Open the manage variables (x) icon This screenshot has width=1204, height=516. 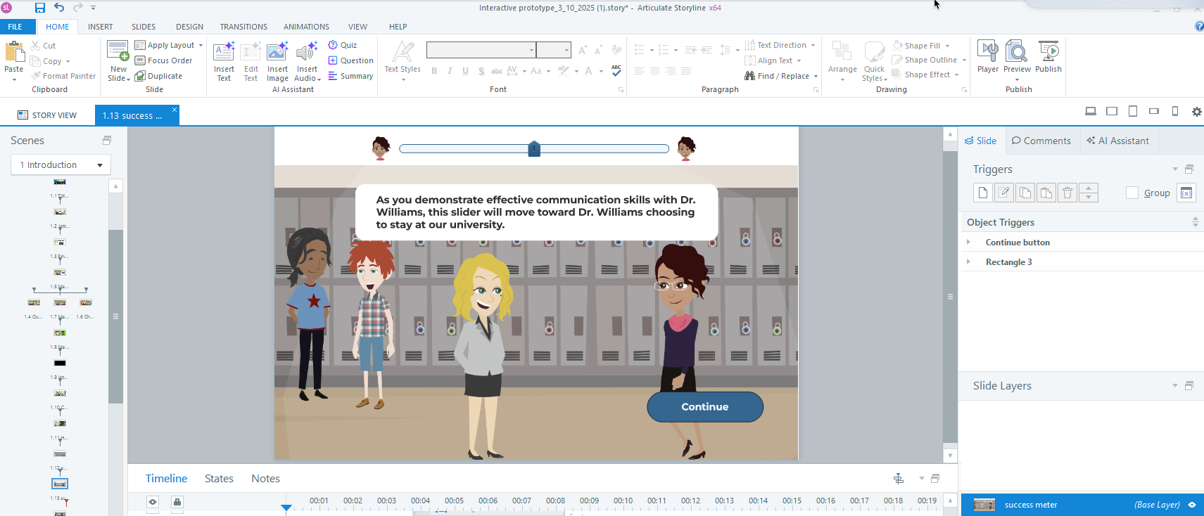point(1186,193)
